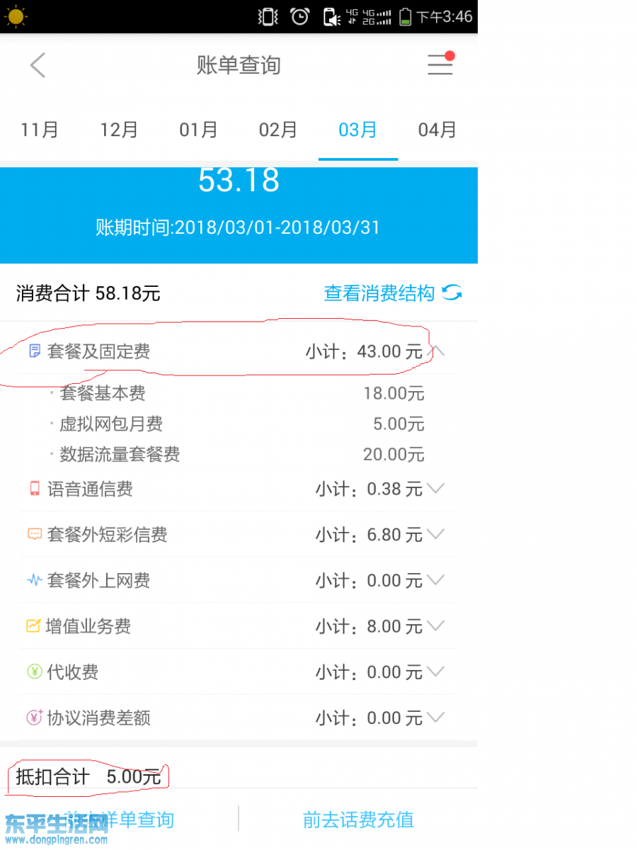This screenshot has width=637, height=850.
Task: Click the 增值业务费 edit icon
Action: [x=33, y=626]
